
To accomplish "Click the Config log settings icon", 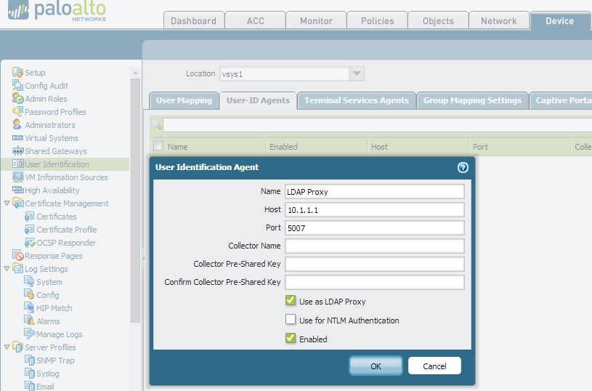I will click(29, 294).
